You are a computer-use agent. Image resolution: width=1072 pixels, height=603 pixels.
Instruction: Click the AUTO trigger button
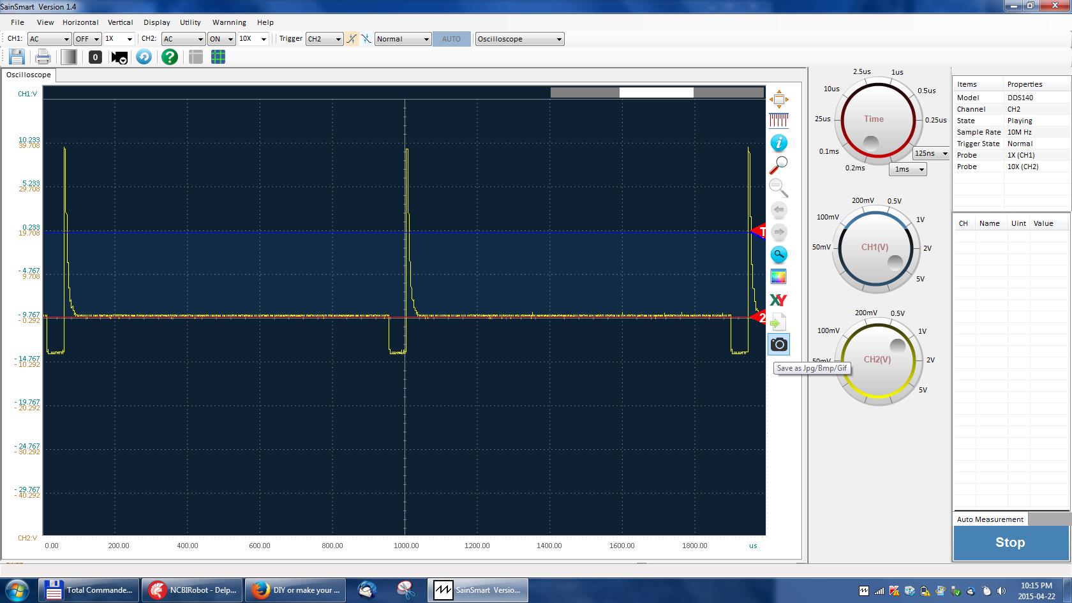[x=451, y=39]
